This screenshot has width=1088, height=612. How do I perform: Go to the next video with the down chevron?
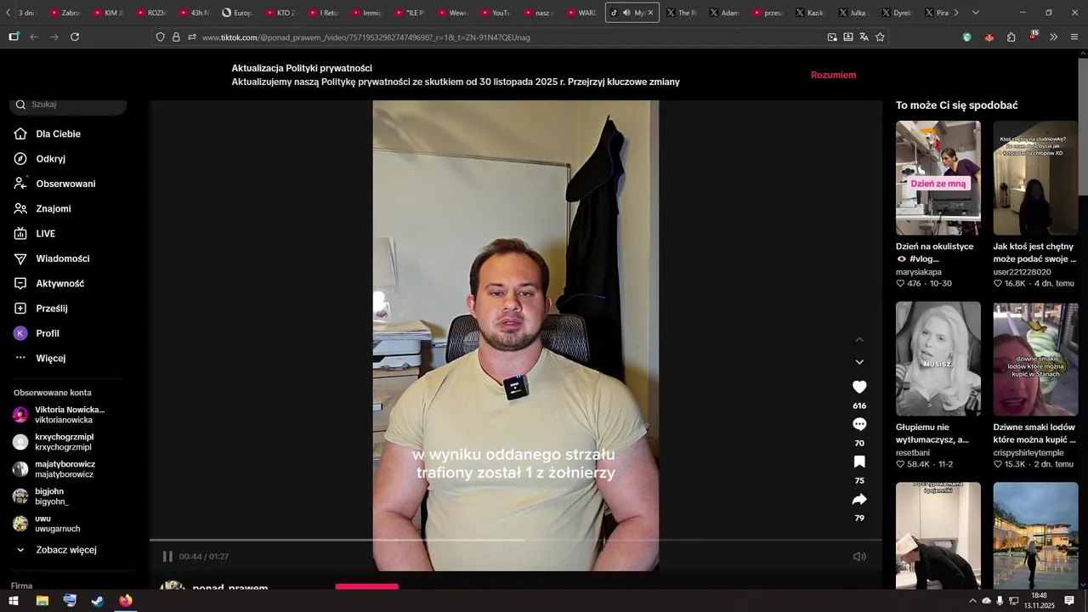click(x=859, y=362)
